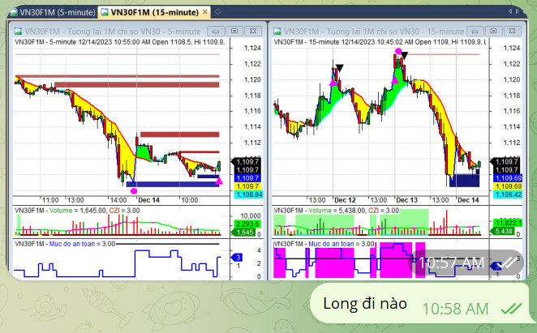
Task: Minimize the 5-minute chart window
Action: (216, 31)
